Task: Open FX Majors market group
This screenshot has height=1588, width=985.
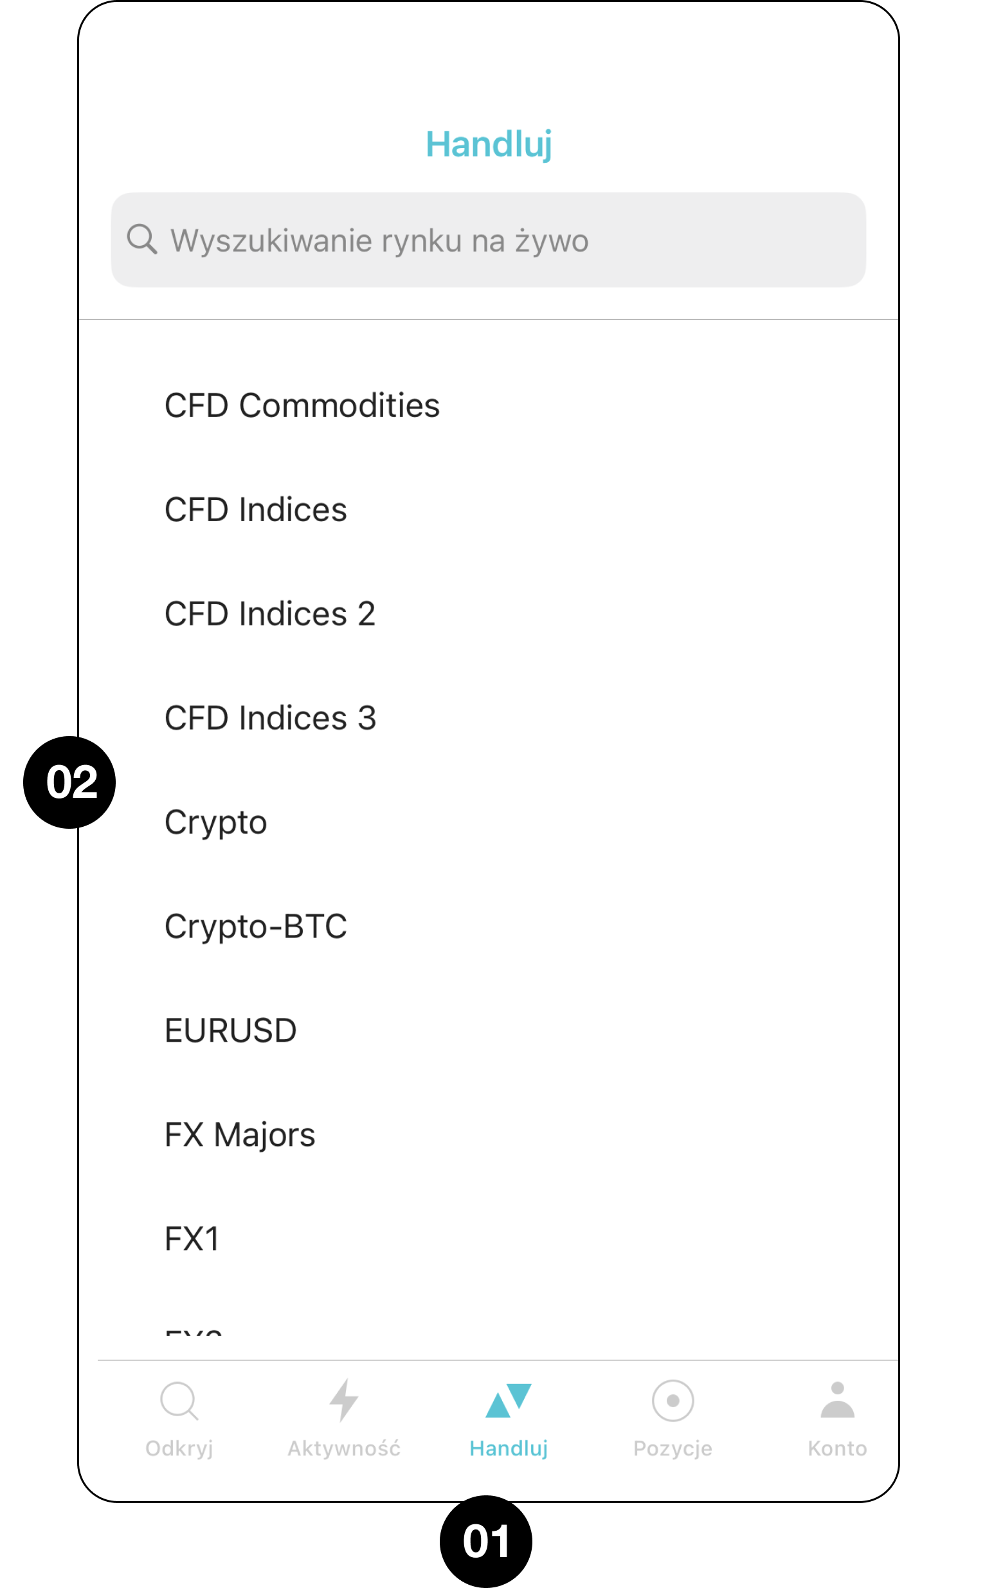Action: (x=240, y=1135)
